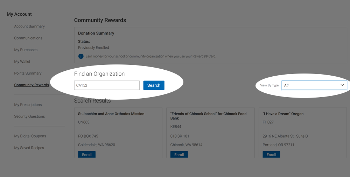Image resolution: width=350 pixels, height=177 pixels.
Task: Click the Previously Enrolled status text
Action: [93, 47]
